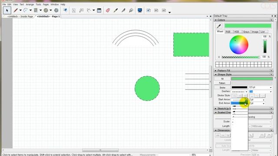Collapse the Shape Style panel

(216, 75)
